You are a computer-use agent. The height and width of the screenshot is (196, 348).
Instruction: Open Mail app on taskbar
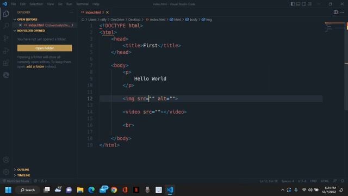click(103, 189)
